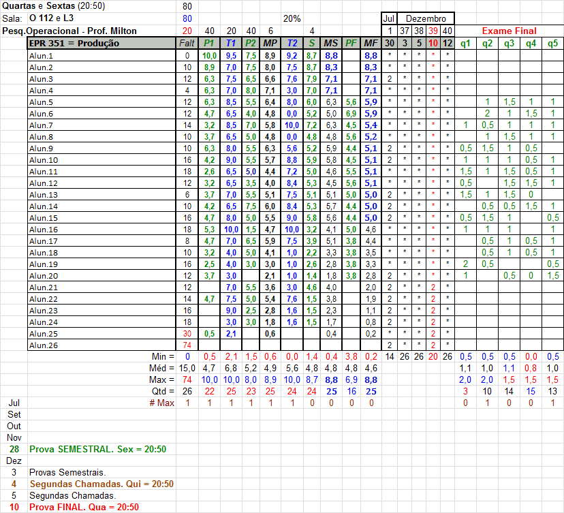The height and width of the screenshot is (513, 564).
Task: Click the 'PF' column header cell
Action: [x=351, y=43]
